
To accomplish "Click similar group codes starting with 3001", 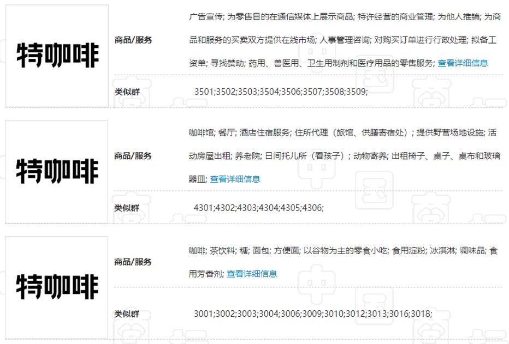I will [313, 314].
